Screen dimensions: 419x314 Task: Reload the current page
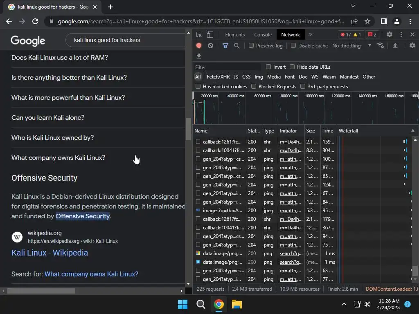tap(35, 21)
